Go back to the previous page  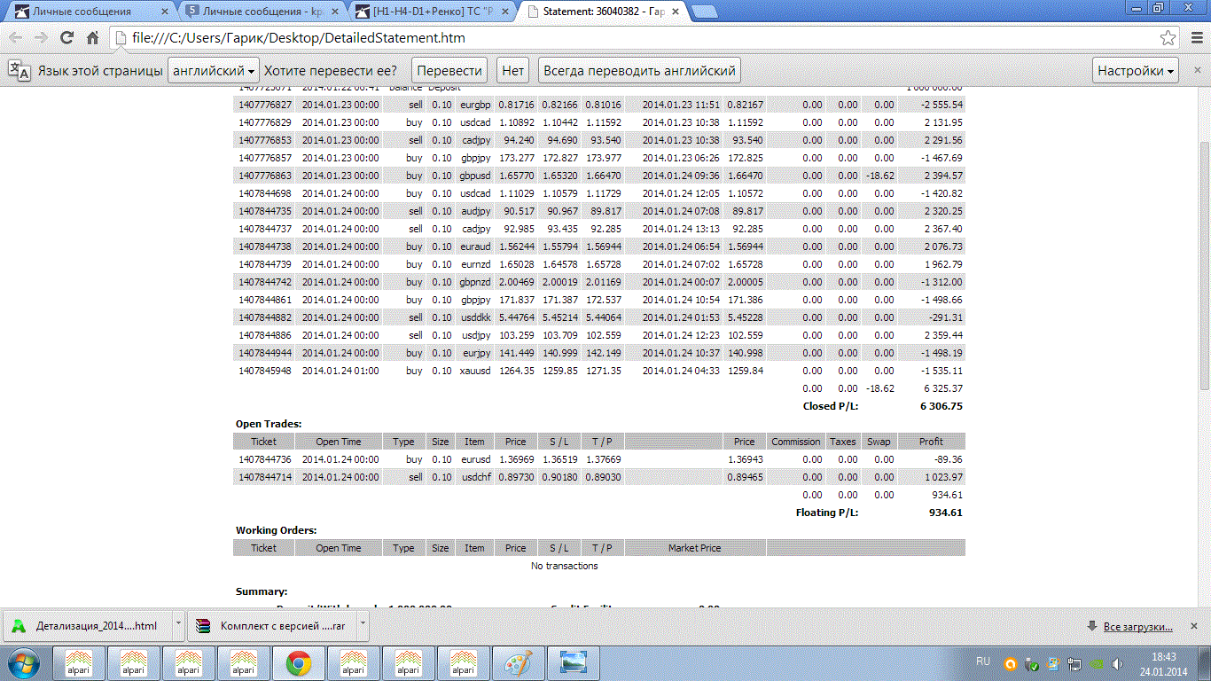[x=17, y=38]
